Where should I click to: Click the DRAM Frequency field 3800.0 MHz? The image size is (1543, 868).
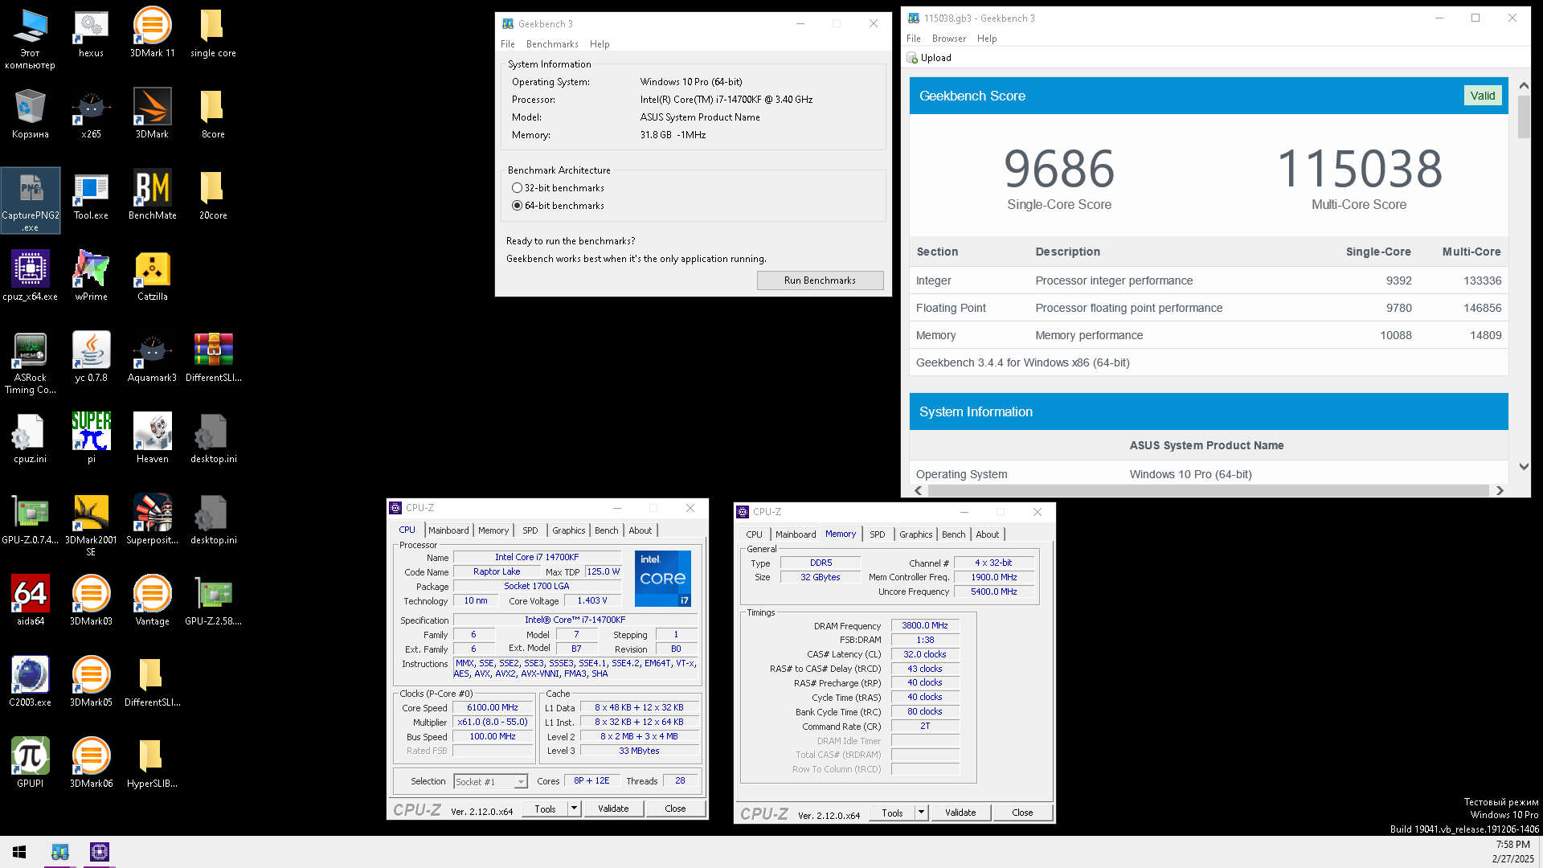pos(924,625)
